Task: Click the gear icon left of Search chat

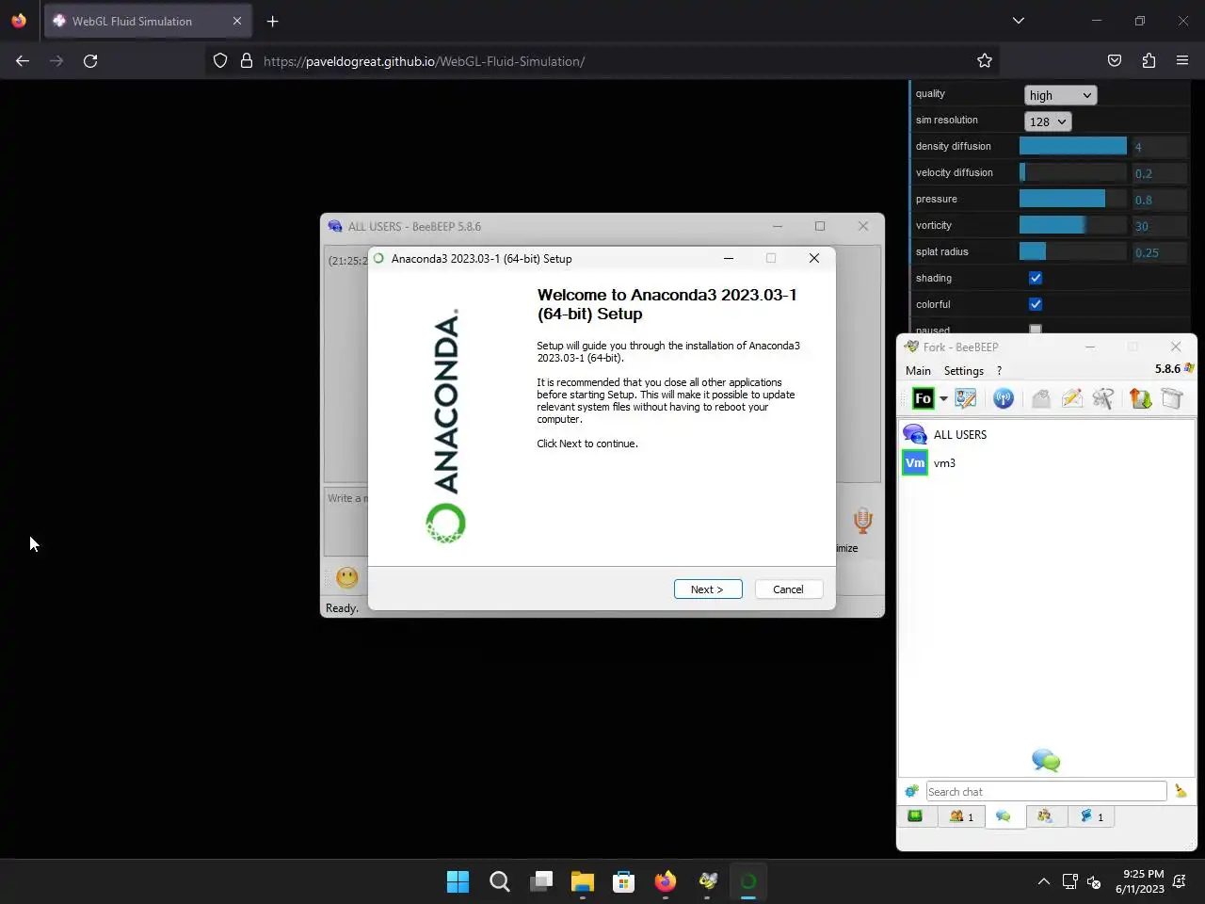Action: (911, 792)
